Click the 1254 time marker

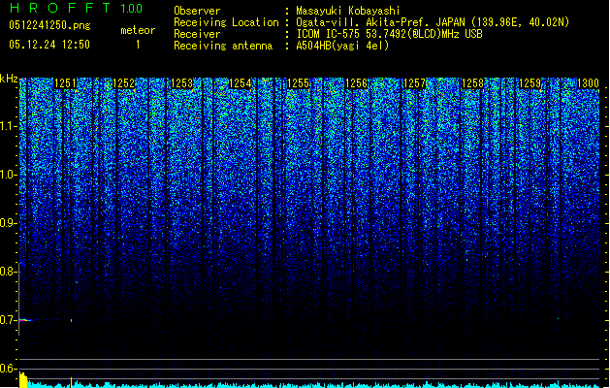pos(241,83)
